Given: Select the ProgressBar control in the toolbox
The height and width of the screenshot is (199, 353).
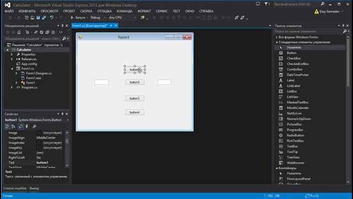Looking at the screenshot, I should pyautogui.click(x=295, y=130).
